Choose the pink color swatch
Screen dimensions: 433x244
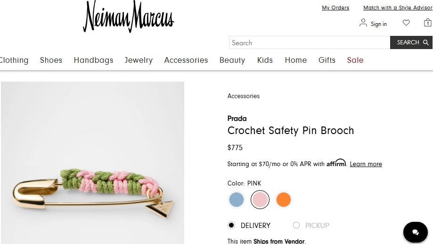(260, 200)
